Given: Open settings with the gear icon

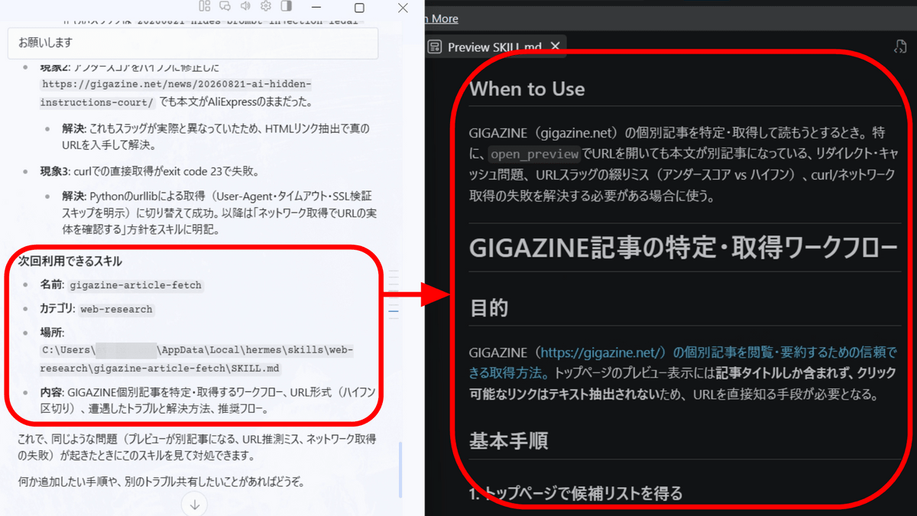Looking at the screenshot, I should coord(266,6).
